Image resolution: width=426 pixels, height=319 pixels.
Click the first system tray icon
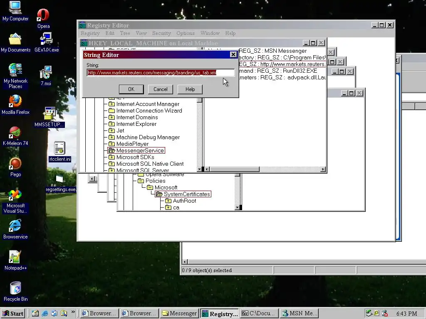369,313
